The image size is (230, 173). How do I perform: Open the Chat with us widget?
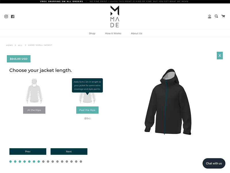tap(214, 163)
